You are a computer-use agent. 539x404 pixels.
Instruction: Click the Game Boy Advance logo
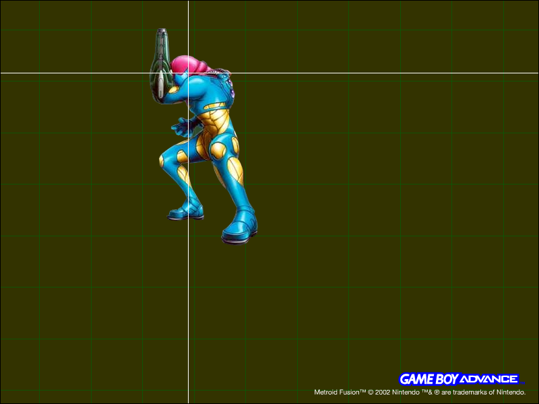458,379
